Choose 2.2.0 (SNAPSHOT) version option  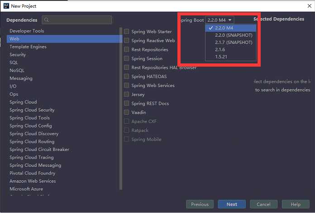tap(231, 35)
